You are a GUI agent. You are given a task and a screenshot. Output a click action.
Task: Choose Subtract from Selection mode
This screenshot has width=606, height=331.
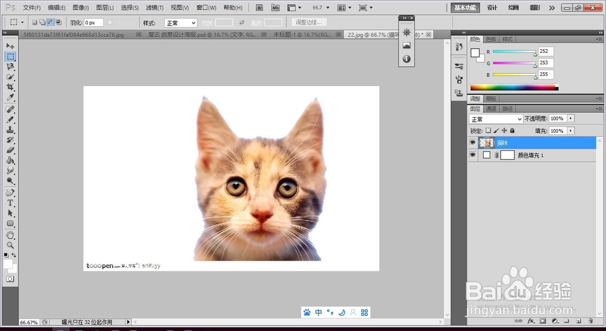click(51, 22)
